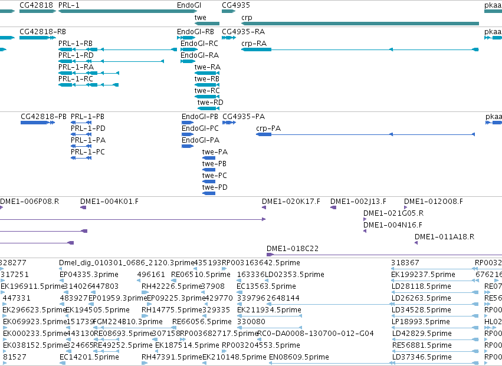Click transcript PRL-1-RB label

coord(76,44)
